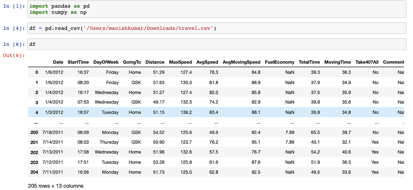Select the MaxSpeed column header
This screenshot has height=190, width=413.
[x=180, y=62]
